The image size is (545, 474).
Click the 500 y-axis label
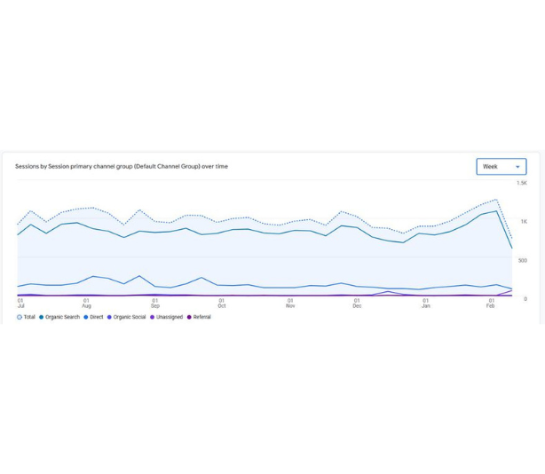(x=522, y=260)
